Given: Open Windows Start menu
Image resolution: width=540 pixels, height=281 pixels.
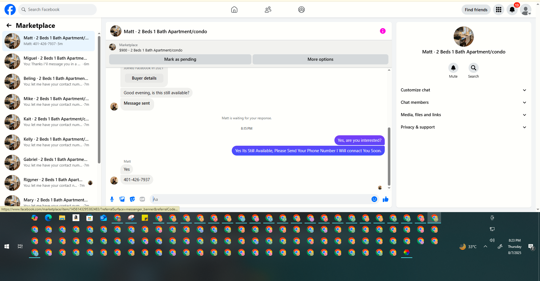Looking at the screenshot, I should tap(7, 246).
